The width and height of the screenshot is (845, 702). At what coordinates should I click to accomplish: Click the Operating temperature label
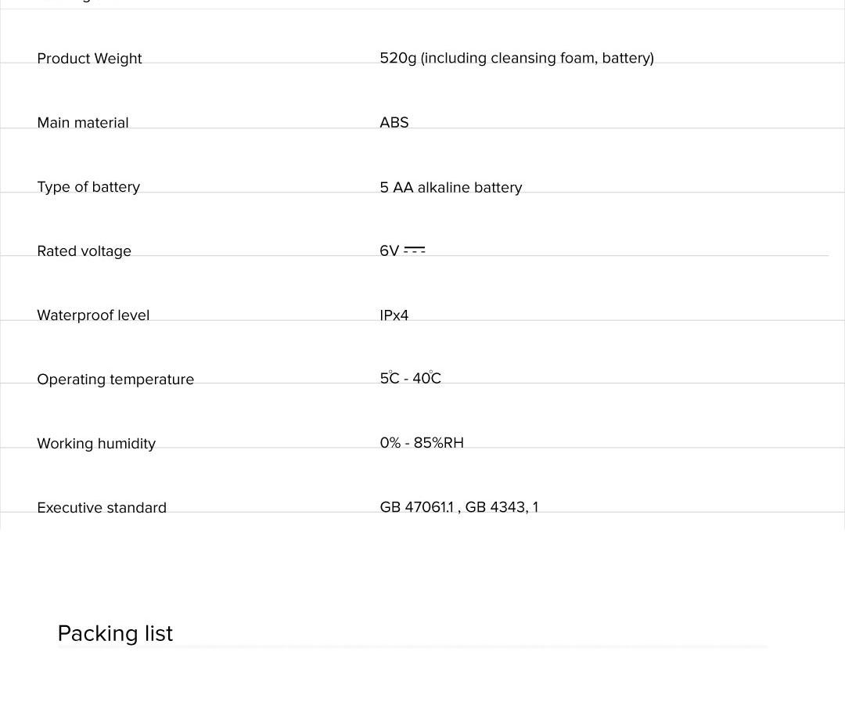(x=115, y=380)
